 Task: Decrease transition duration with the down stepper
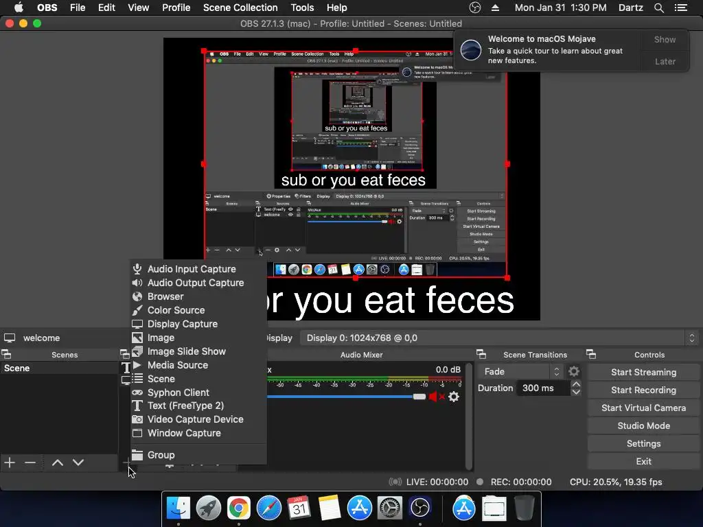576,392
